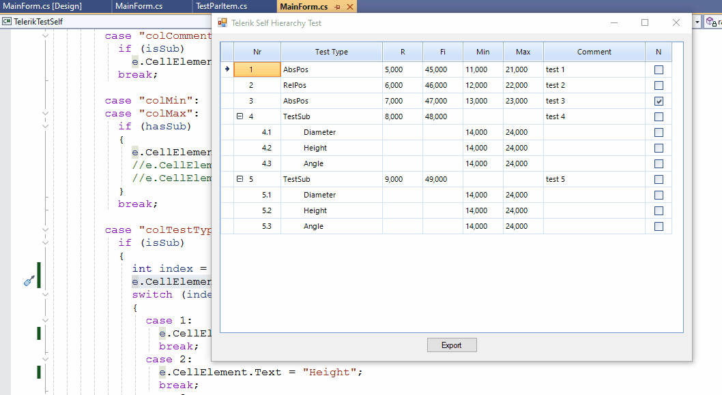722x395 pixels.
Task: Collapse the TestSub hierarchy under row 5
Action: (240, 179)
